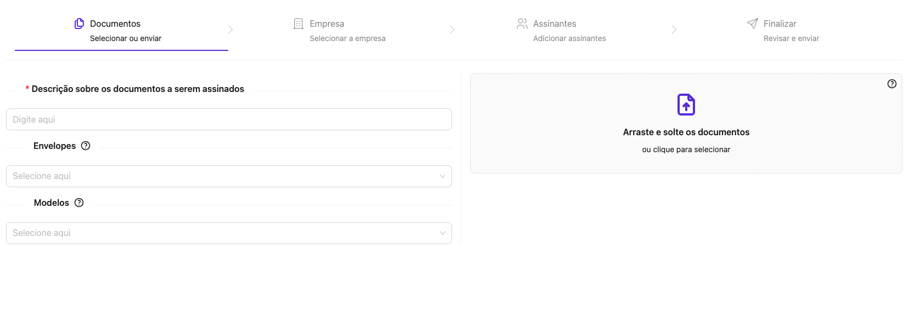Image resolution: width=909 pixels, height=323 pixels.
Task: Click the chevron between Assinantes and Finalizar
Action: (675, 30)
